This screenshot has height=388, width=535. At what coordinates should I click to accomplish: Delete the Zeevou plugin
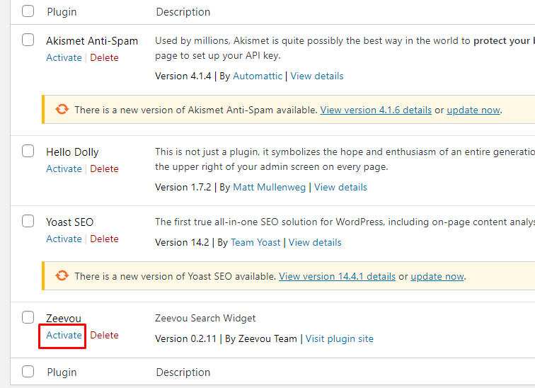[104, 335]
